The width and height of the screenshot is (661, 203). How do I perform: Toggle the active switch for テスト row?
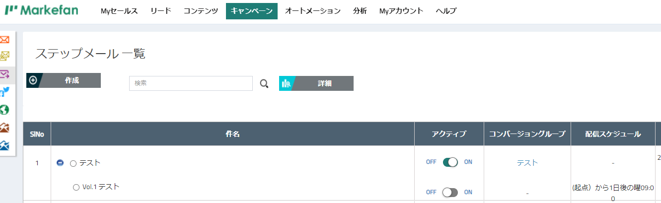tap(450, 162)
